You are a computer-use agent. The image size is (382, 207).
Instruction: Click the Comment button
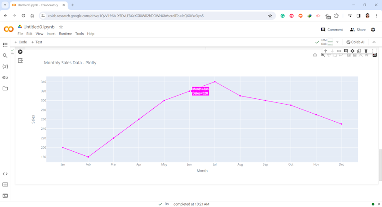(x=332, y=30)
